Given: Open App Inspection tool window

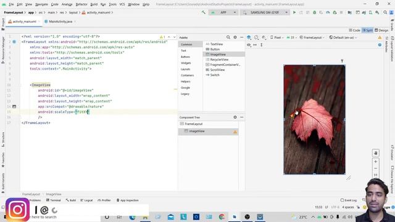Looking at the screenshot, I should [x=128, y=200].
